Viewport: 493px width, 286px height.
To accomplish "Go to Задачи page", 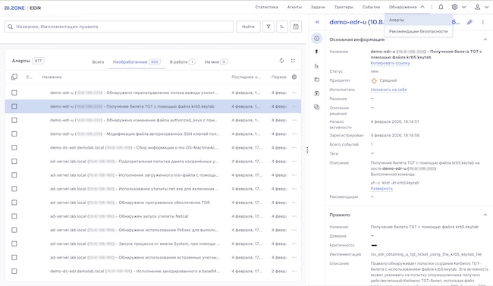I will pyautogui.click(x=318, y=7).
